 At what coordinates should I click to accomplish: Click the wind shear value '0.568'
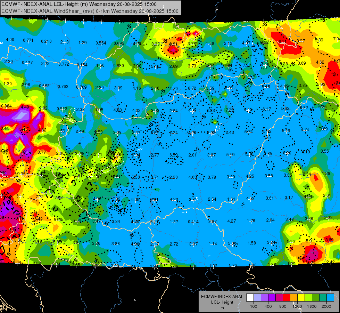tap(44, 86)
